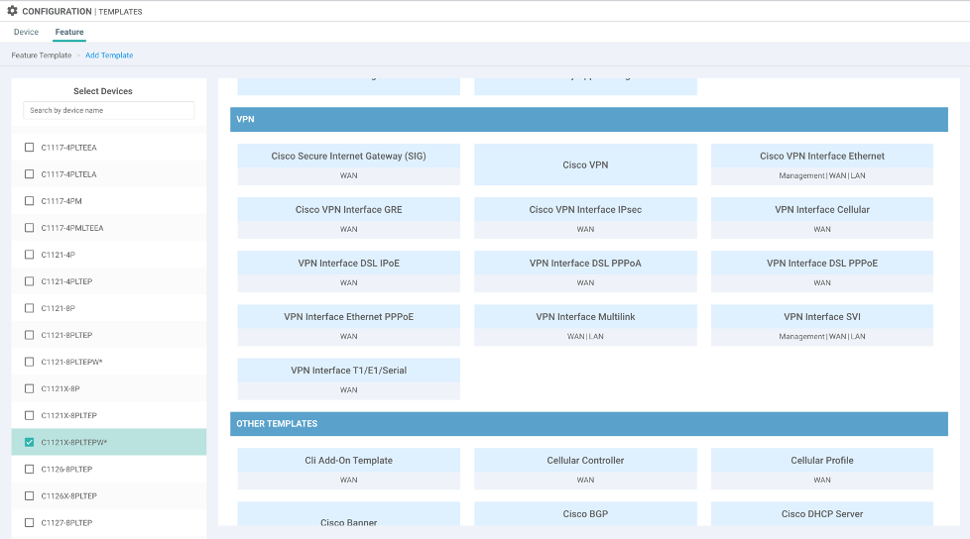Open Cisco Secure Internet Gateway (SIG) template
Image resolution: width=970 pixels, height=539 pixels.
(x=348, y=164)
